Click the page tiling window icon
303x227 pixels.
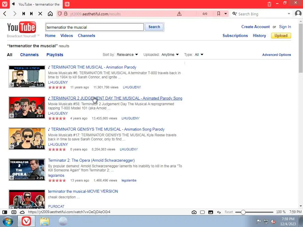point(202,212)
